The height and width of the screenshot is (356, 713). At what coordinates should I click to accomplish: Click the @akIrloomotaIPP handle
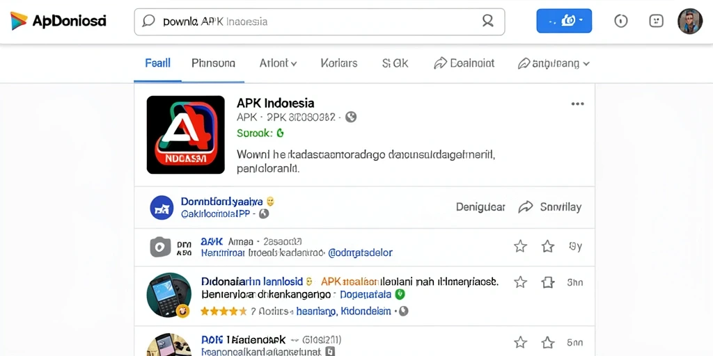coord(215,213)
